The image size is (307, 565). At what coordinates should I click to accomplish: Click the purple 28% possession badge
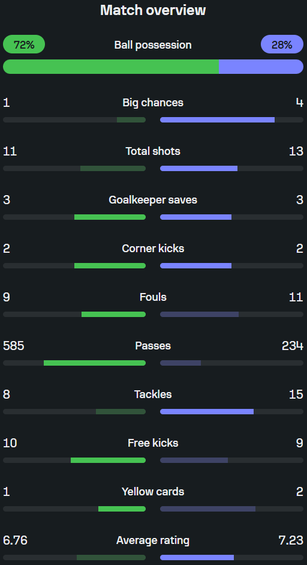tap(282, 44)
